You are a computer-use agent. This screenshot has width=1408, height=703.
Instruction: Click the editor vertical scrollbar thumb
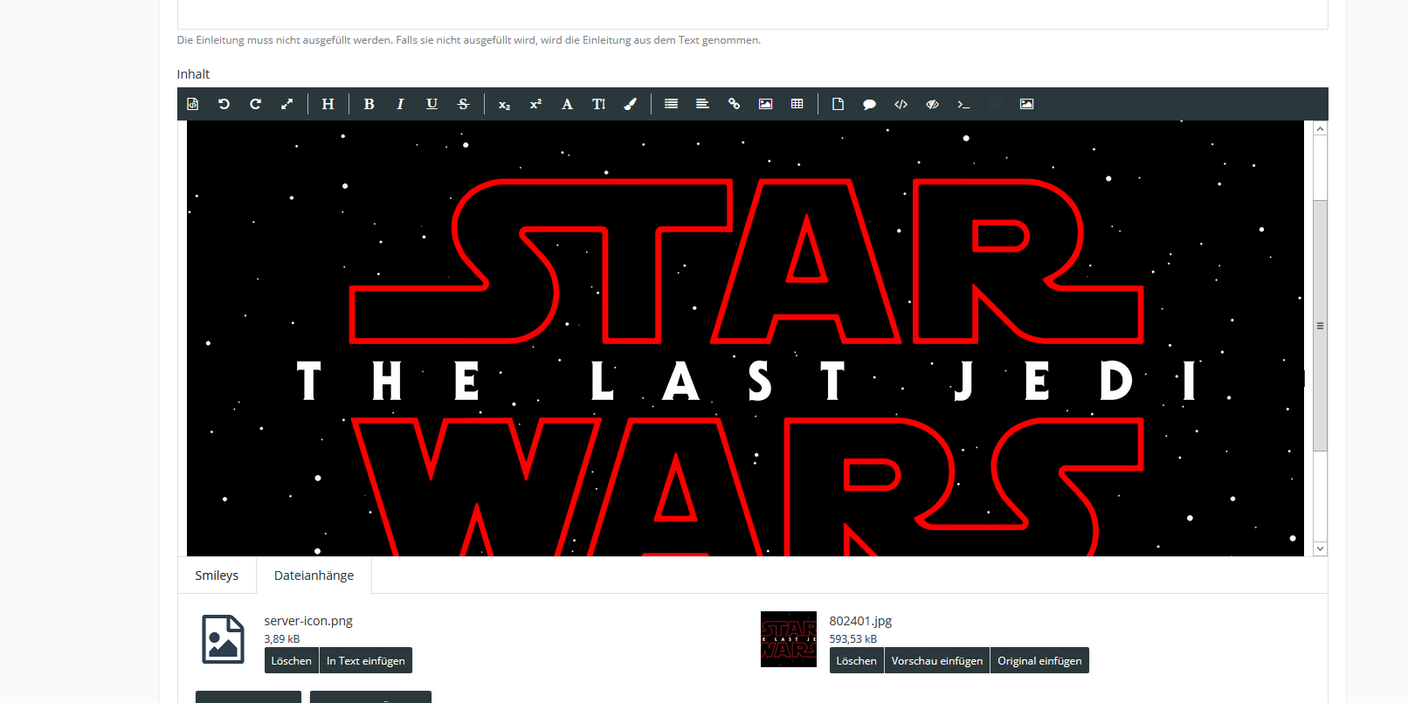[1320, 326]
